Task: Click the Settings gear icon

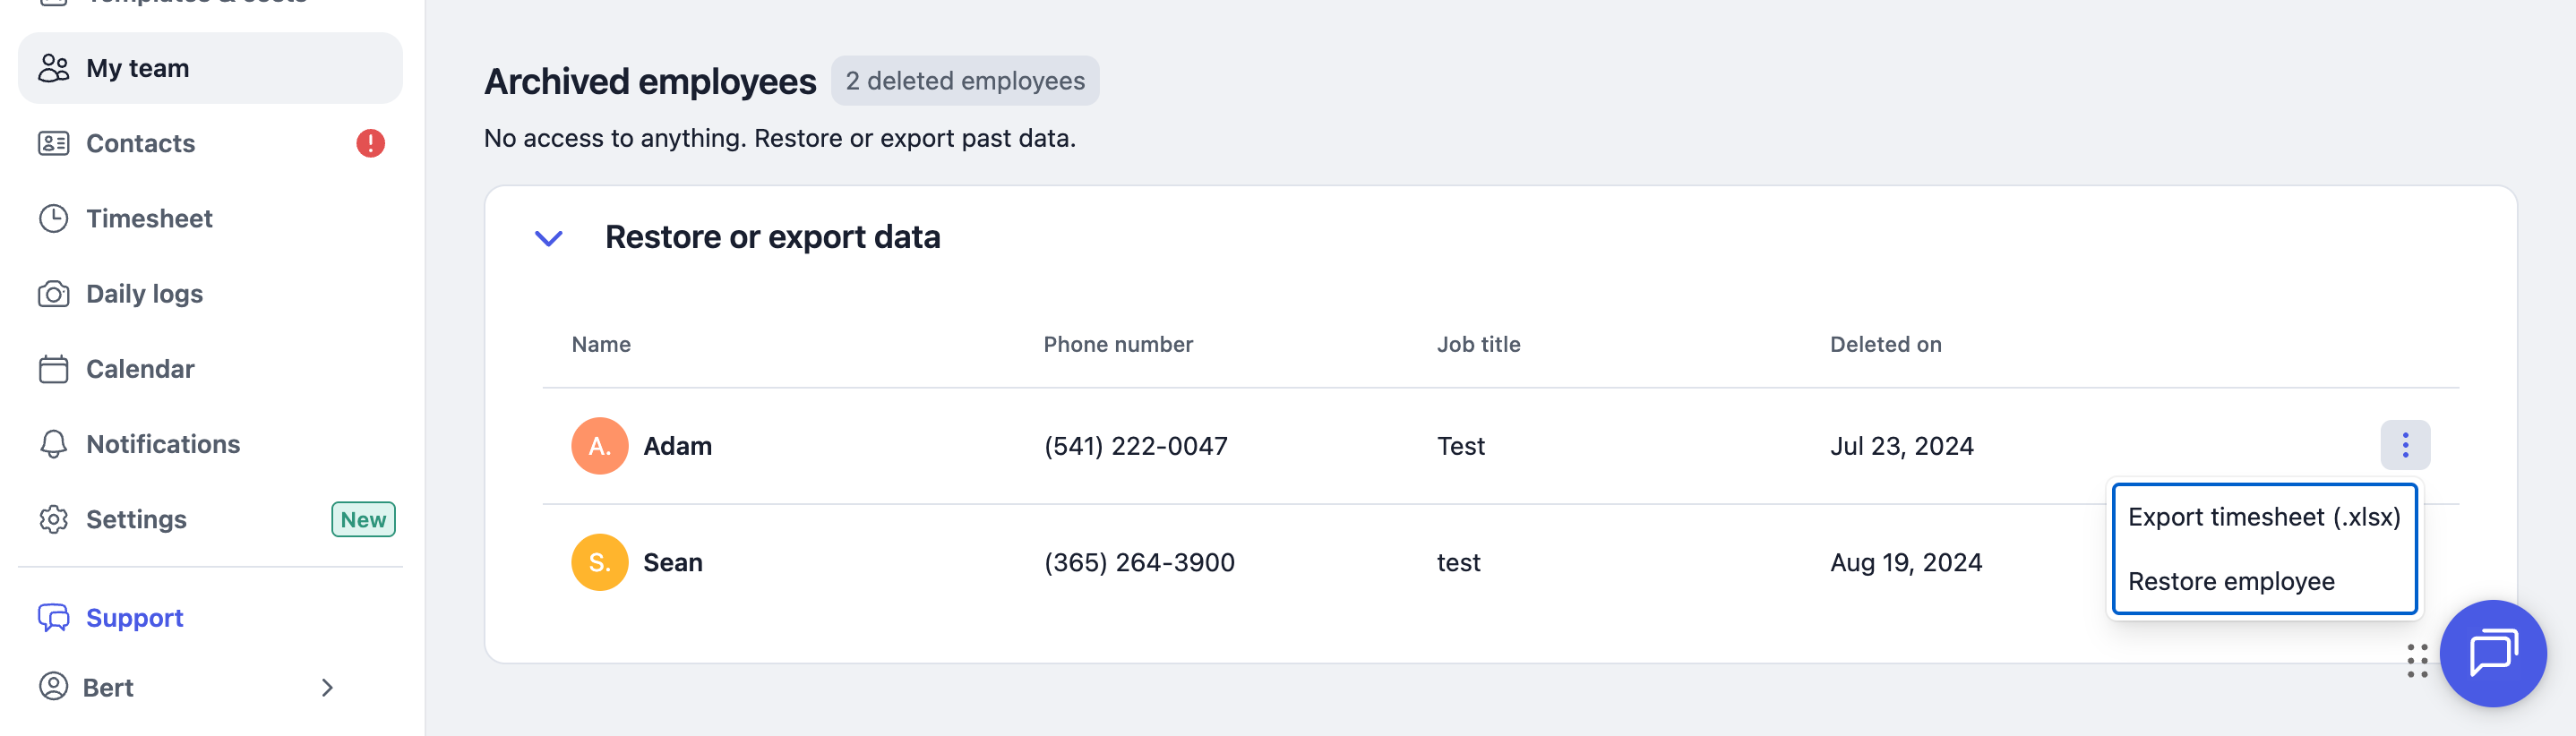Action: point(53,519)
